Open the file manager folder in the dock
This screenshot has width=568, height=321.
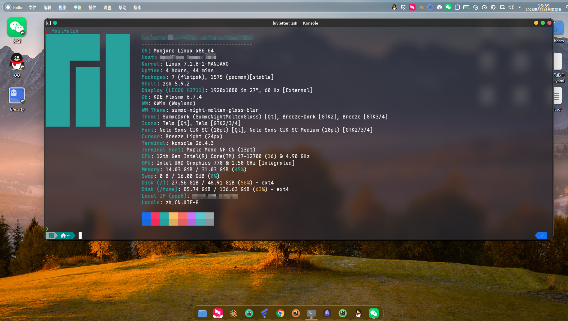(202, 313)
